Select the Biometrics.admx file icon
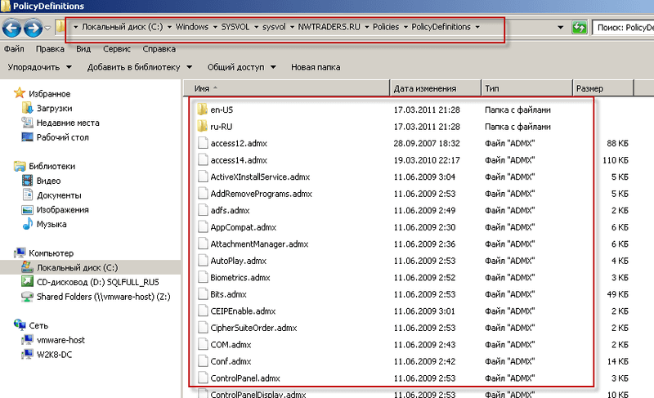Screen dimensions: 654x398 [203, 277]
